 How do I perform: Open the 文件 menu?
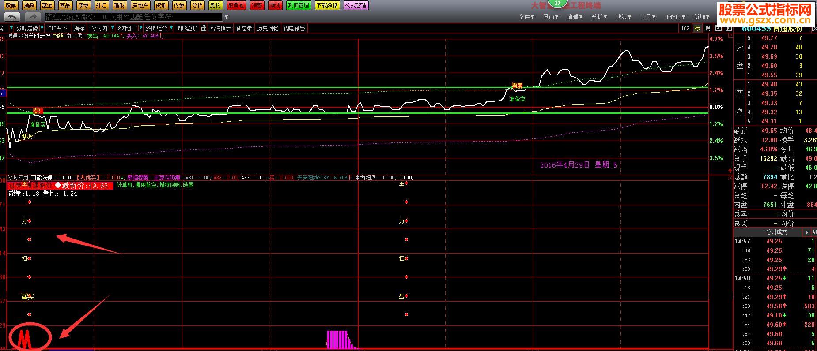click(526, 17)
